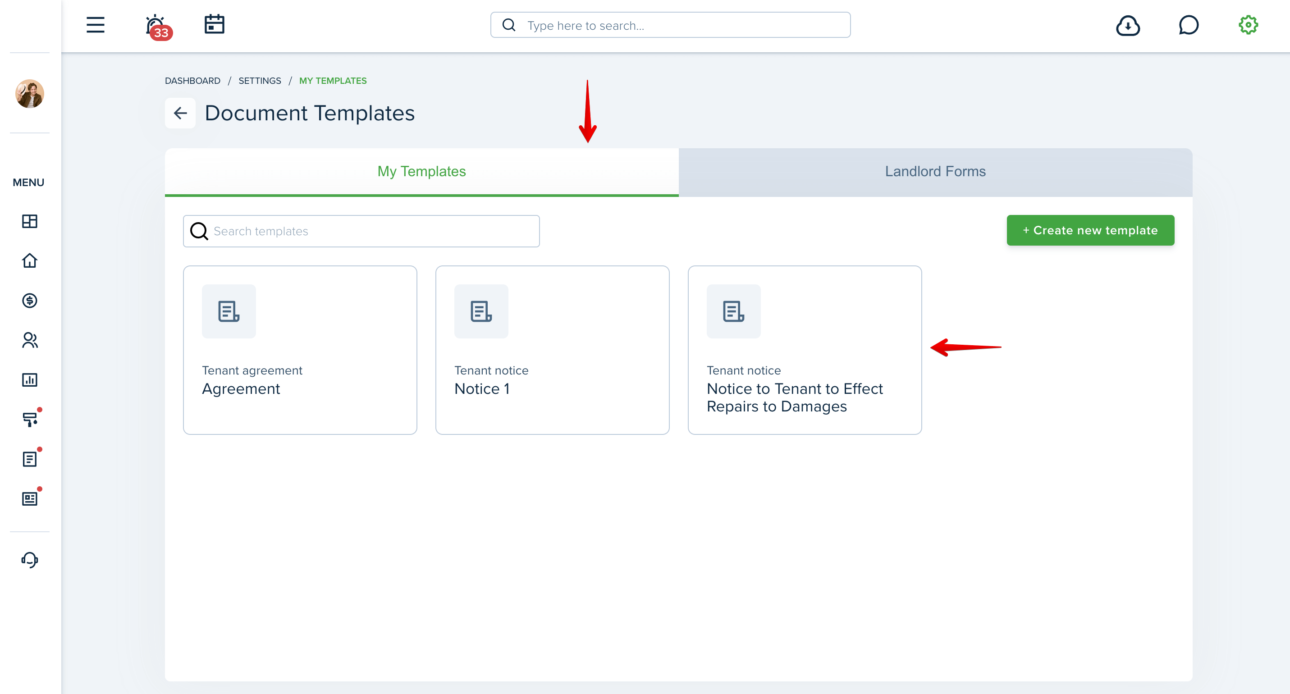
Task: Click the Agreement template document icon
Action: pos(229,311)
